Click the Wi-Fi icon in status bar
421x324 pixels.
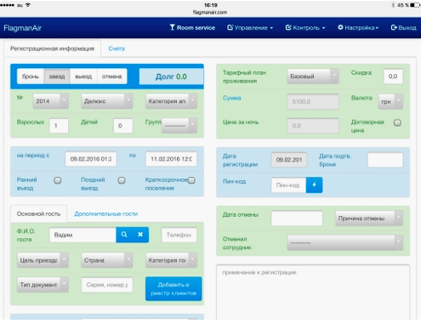click(28, 5)
